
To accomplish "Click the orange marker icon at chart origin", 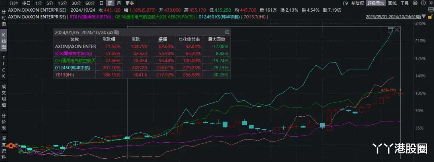I will pyautogui.click(x=10, y=146).
